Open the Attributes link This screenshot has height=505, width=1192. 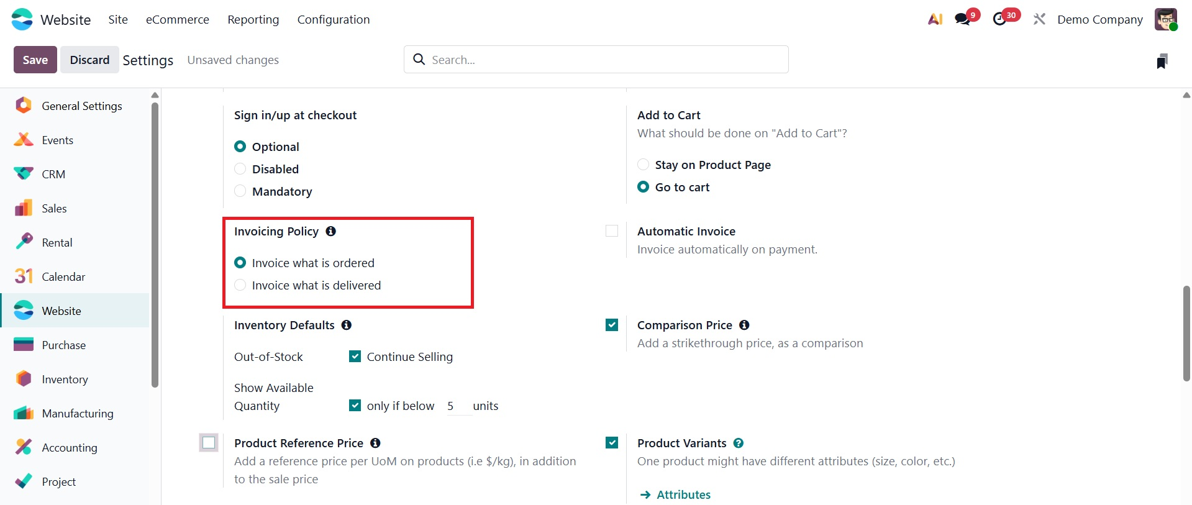pos(683,494)
